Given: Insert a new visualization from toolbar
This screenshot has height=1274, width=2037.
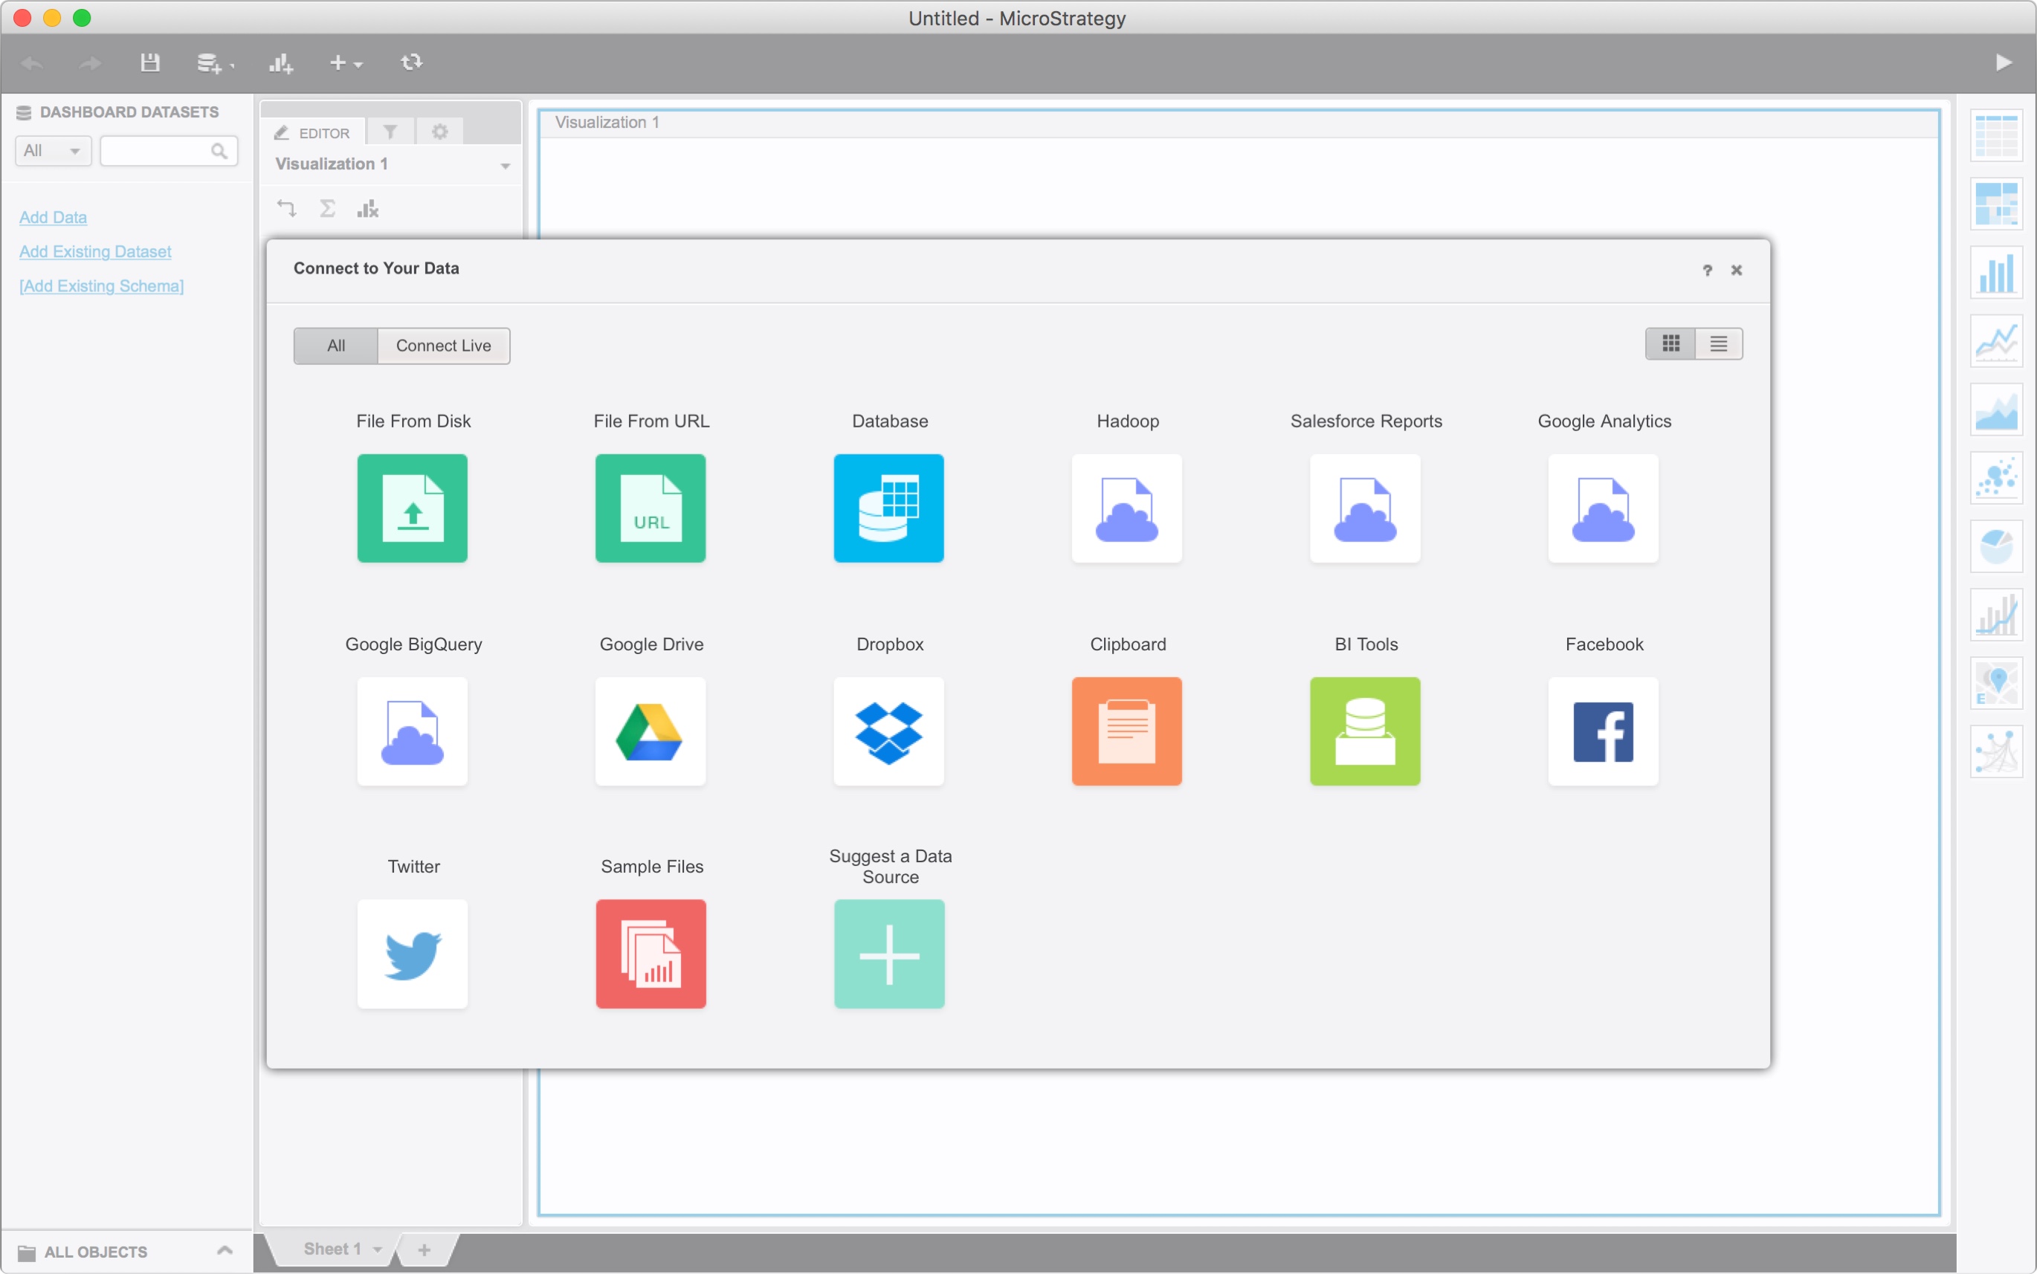Looking at the screenshot, I should coord(281,63).
